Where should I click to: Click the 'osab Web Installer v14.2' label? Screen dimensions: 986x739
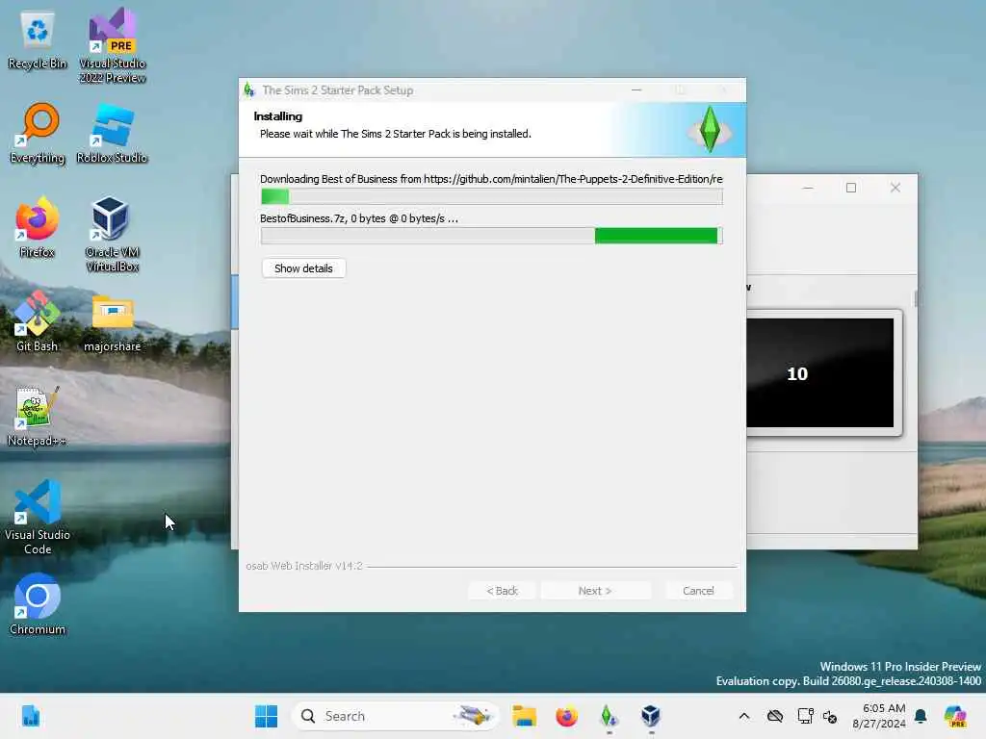[x=303, y=566]
